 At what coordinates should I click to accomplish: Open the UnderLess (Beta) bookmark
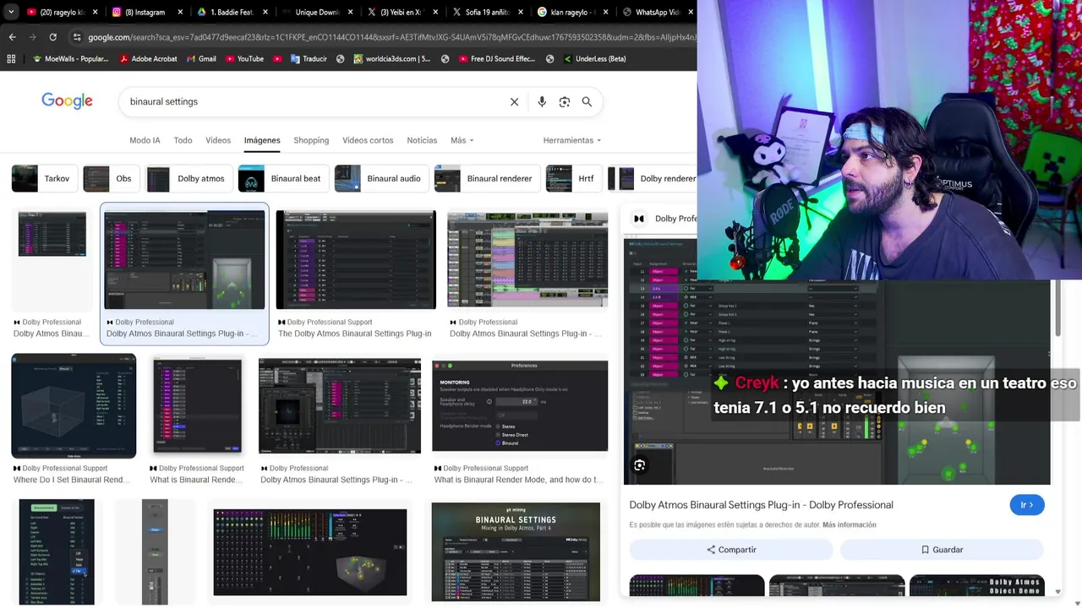594,59
